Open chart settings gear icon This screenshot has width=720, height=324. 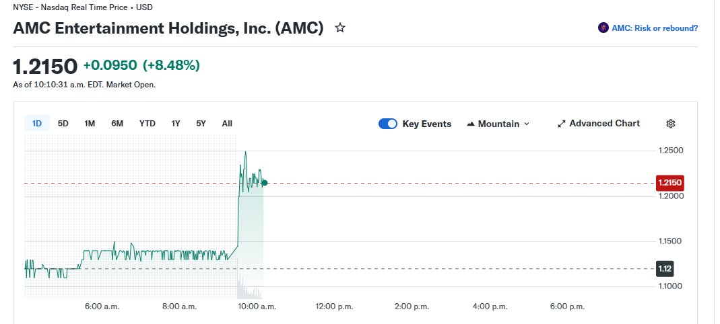point(670,124)
